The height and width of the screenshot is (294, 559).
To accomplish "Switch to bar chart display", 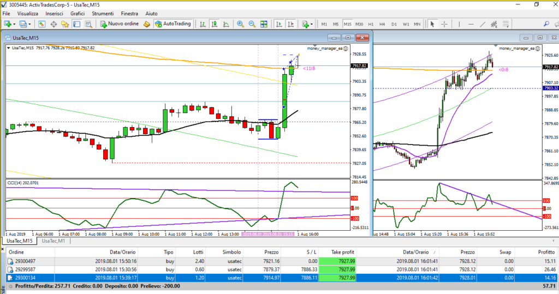I will 203,24.
